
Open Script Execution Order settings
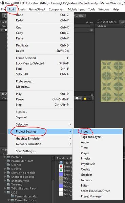98,191
